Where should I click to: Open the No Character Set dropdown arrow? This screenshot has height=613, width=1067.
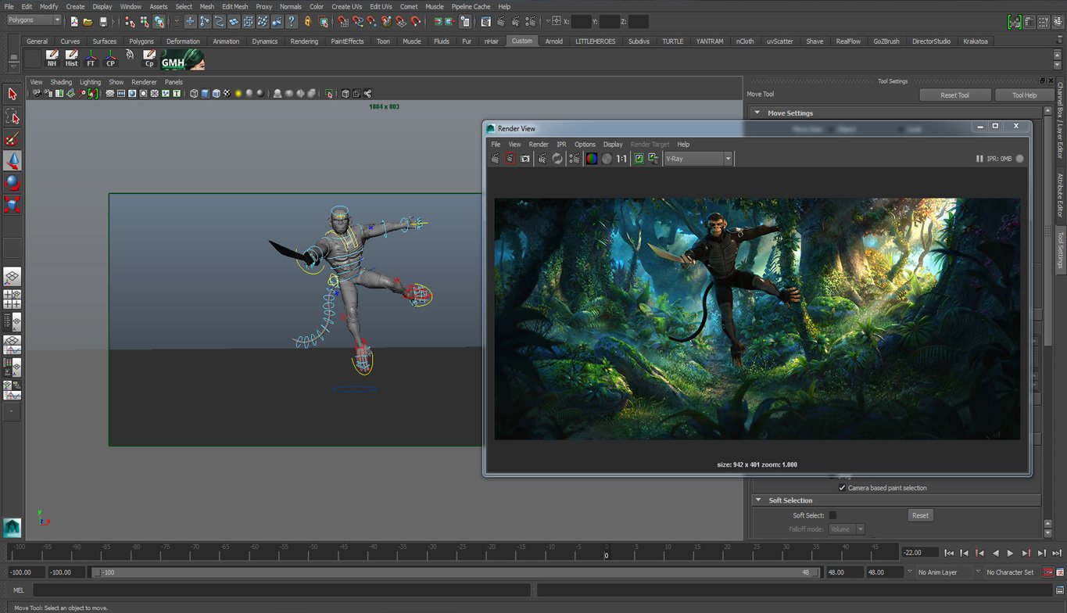[x=978, y=572]
